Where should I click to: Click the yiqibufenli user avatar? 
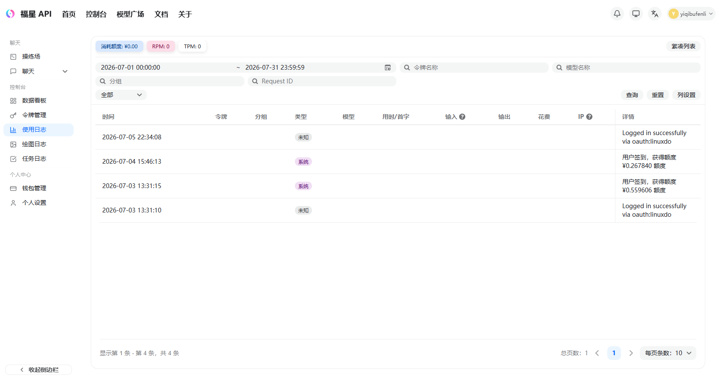pos(674,14)
